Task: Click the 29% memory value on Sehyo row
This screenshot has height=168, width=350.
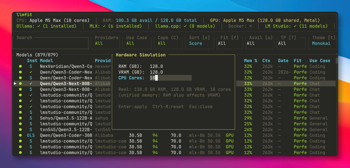Action: 248,118
